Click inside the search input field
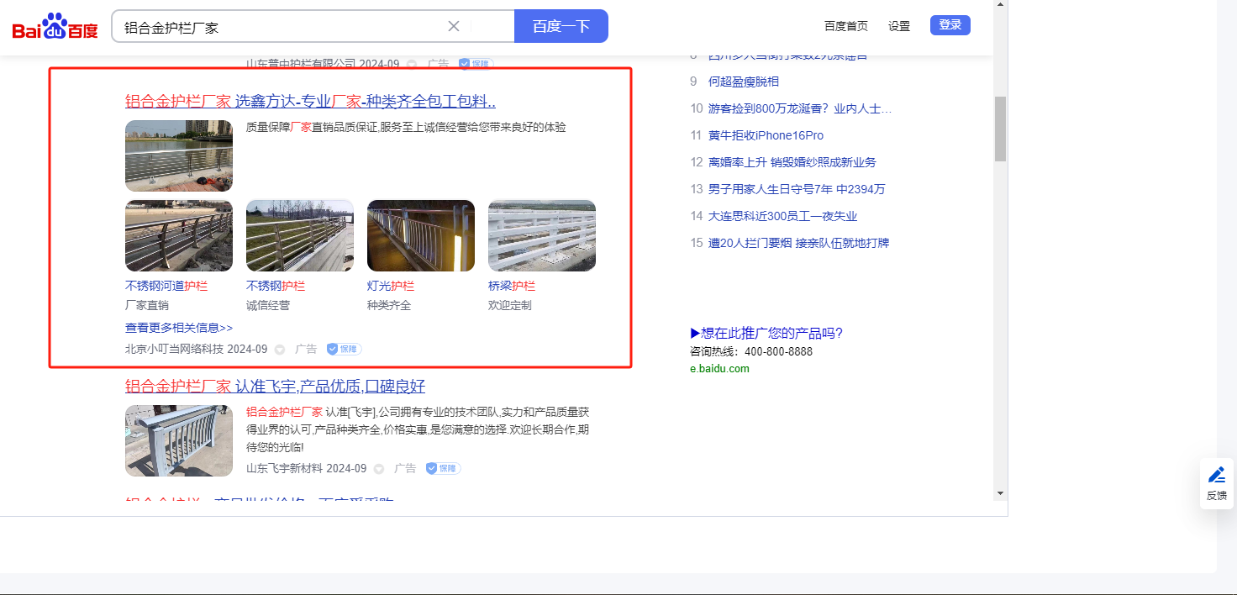The image size is (1237, 595). [x=277, y=27]
